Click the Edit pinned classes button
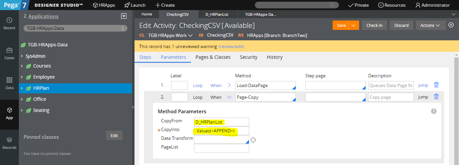 pyautogui.click(x=114, y=135)
